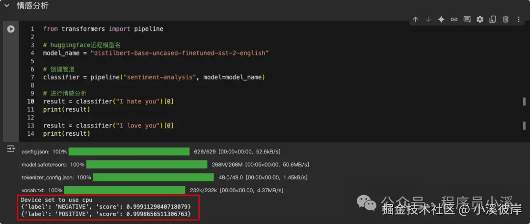Move cell up with arrow icon
Screen dimensions: 530x224
pos(416,20)
